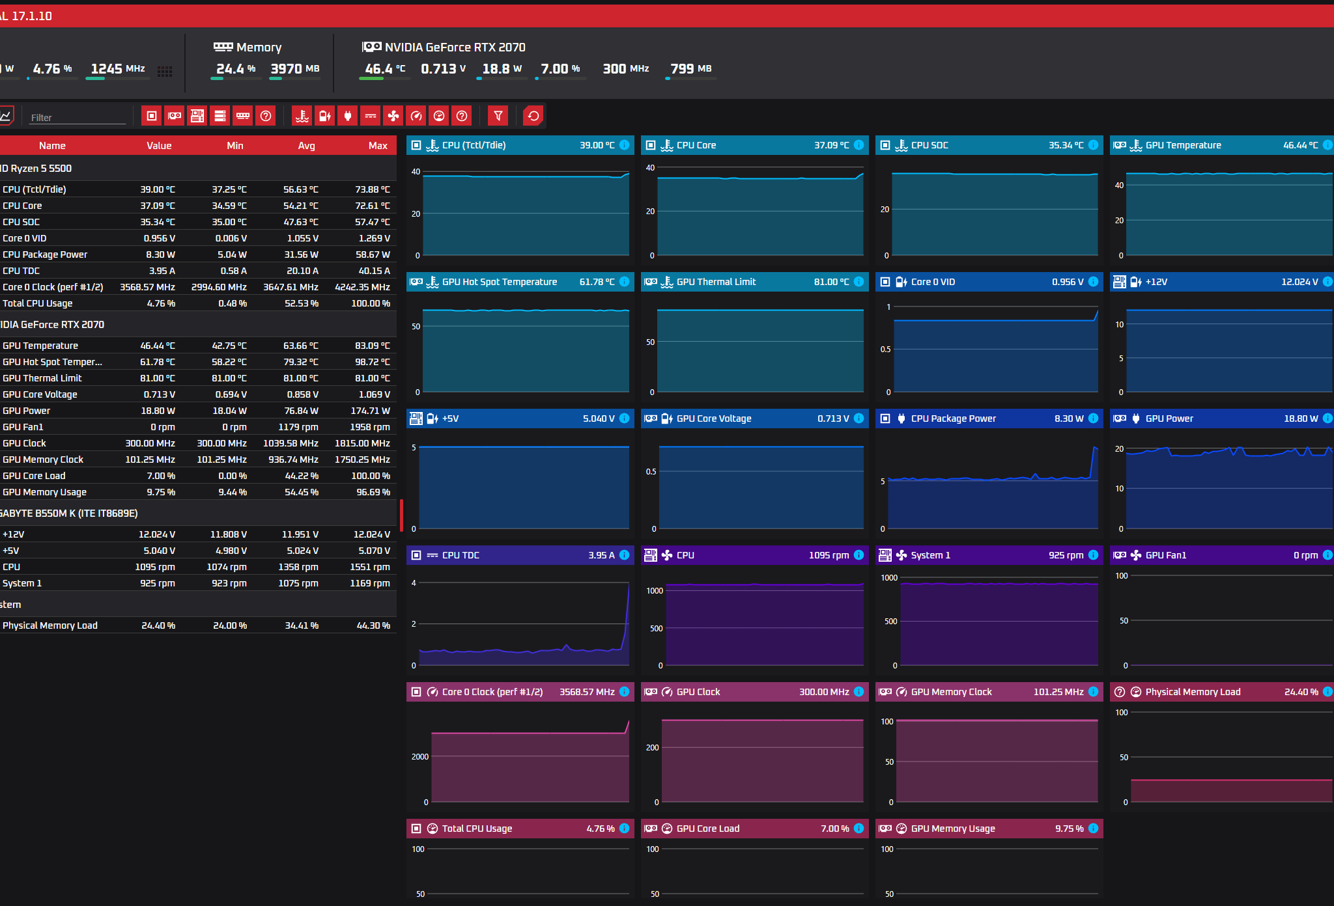
Task: Toggle the fan sensor type filter
Action: [393, 116]
